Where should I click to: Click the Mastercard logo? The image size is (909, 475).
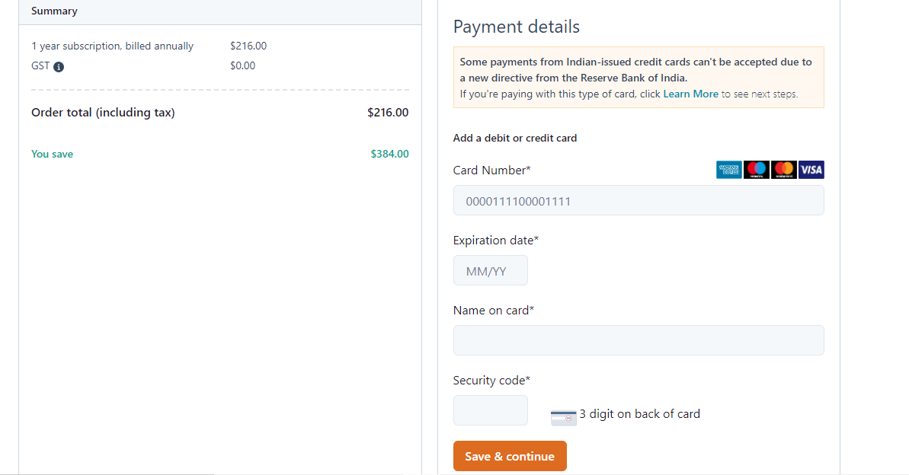783,170
